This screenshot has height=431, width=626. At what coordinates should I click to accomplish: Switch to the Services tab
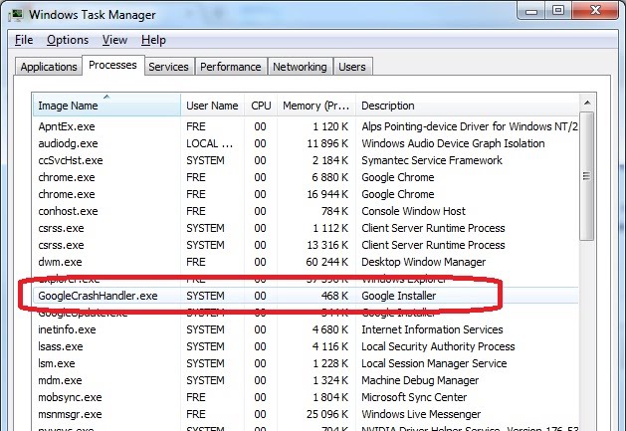pyautogui.click(x=168, y=67)
